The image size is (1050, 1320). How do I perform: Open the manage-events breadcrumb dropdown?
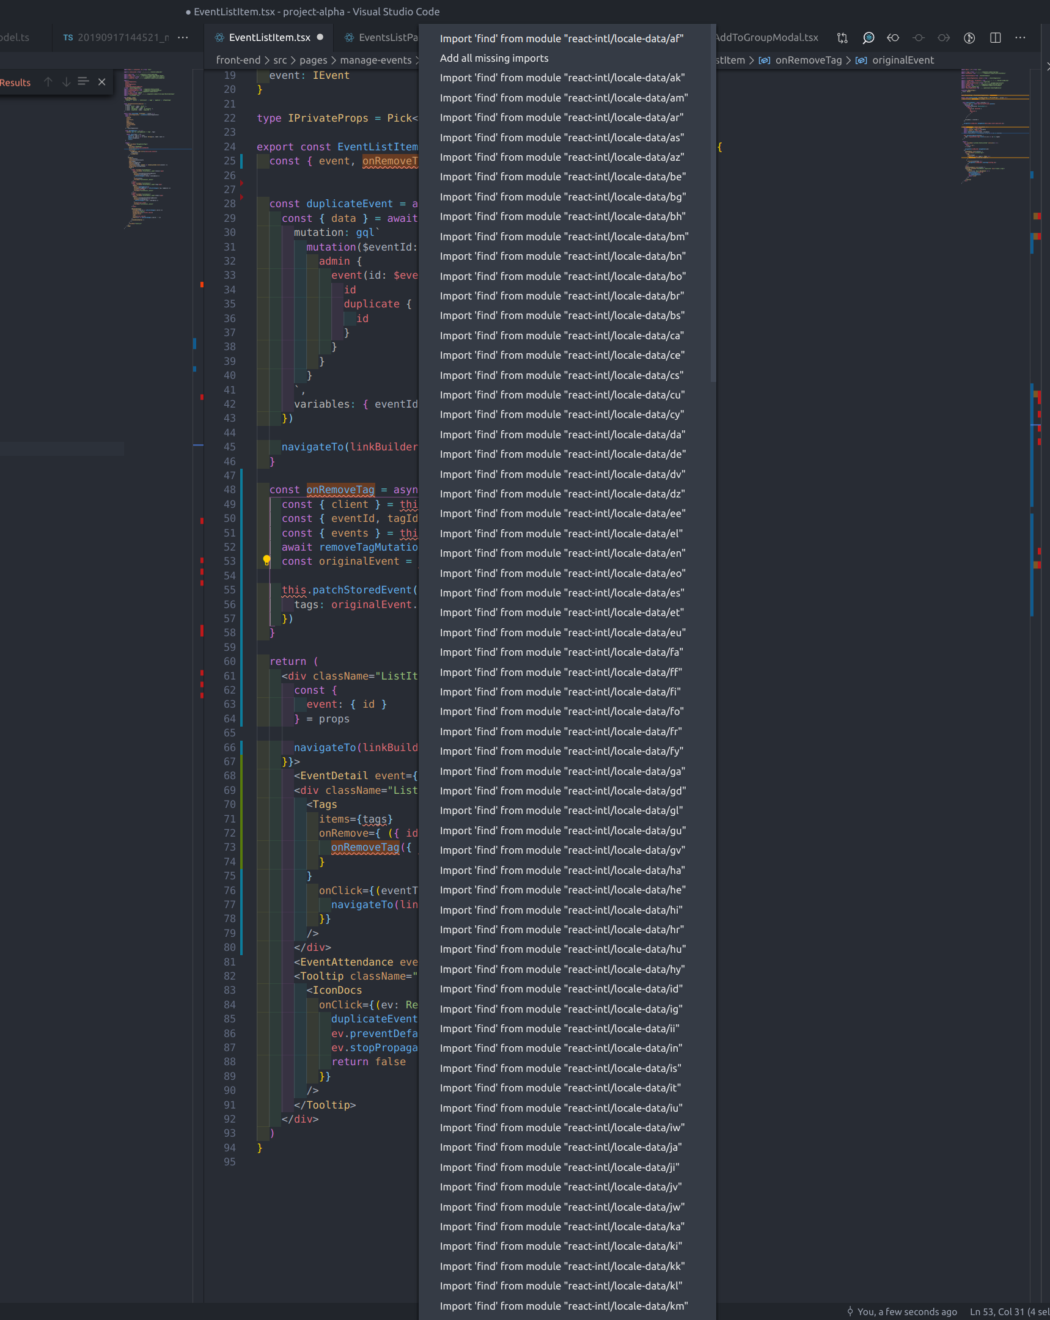pos(375,59)
